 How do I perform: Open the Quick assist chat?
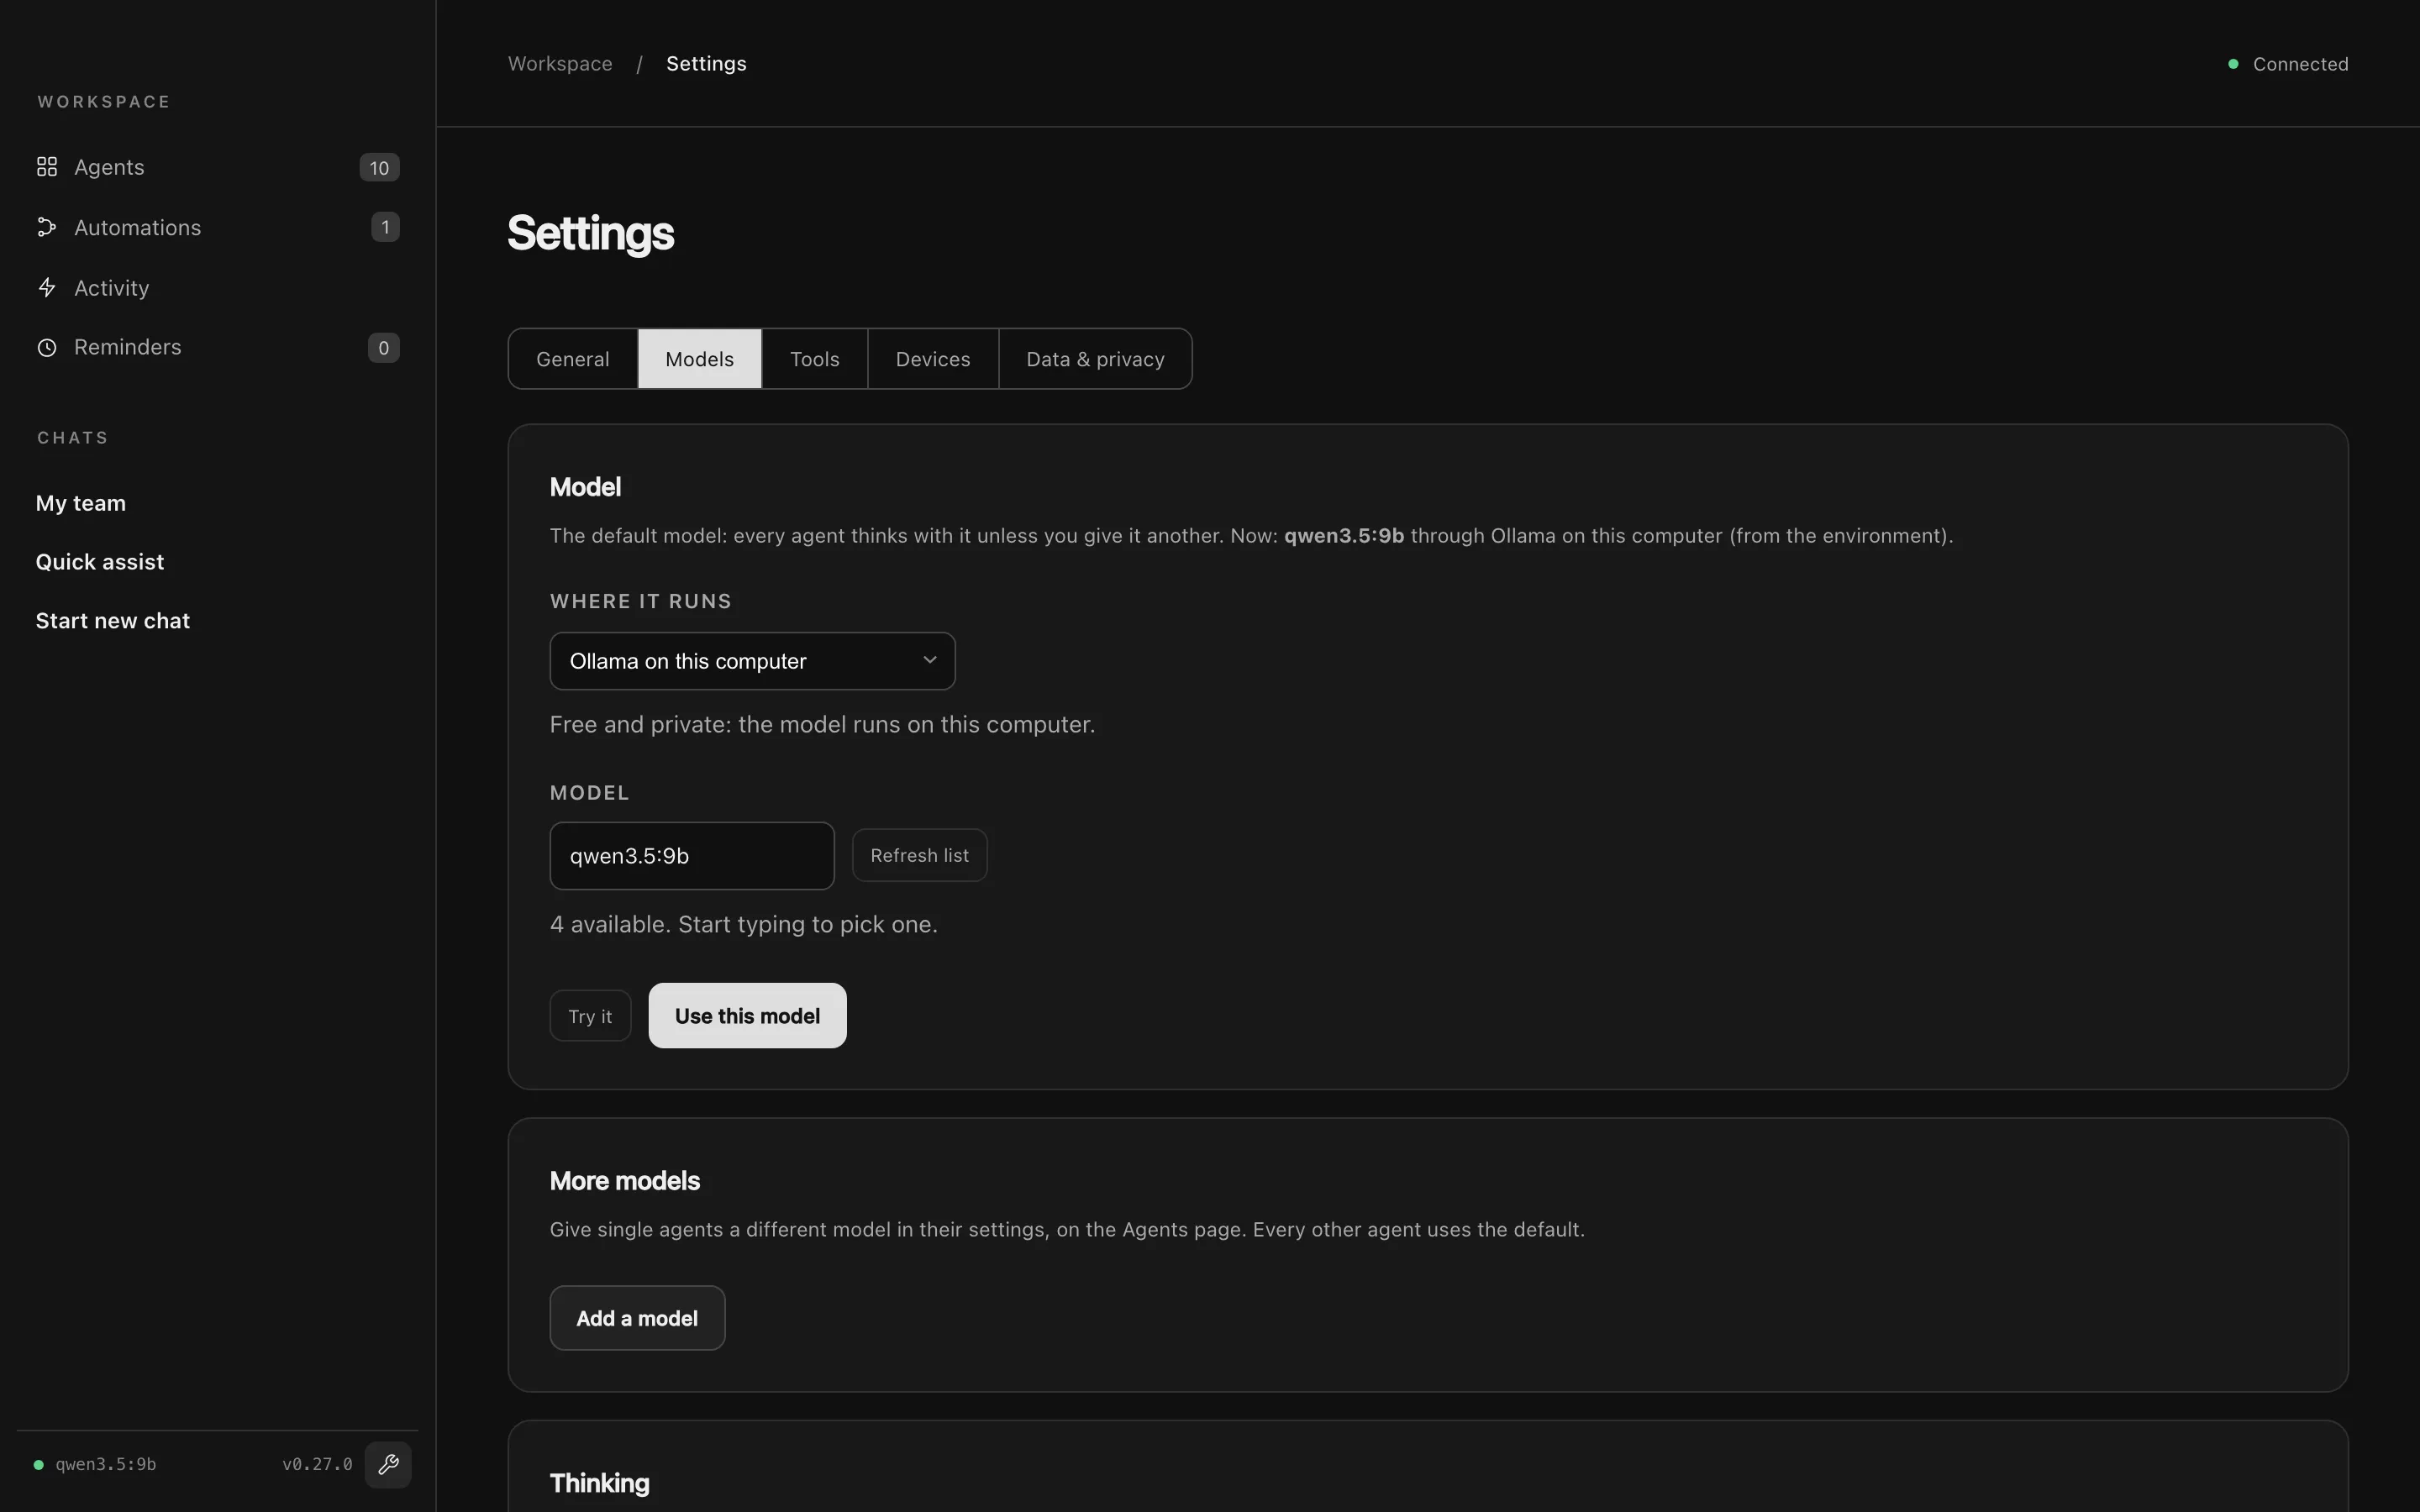tap(100, 562)
